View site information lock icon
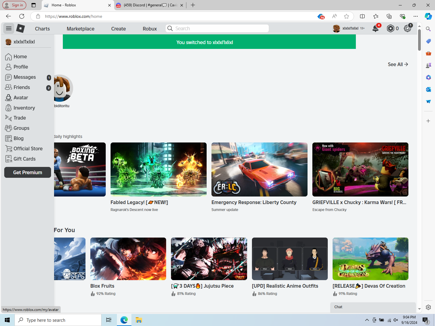 (x=38, y=16)
